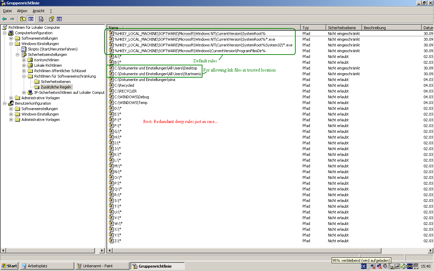
Task: Click the wireless signal tray icon
Action: [410, 266]
